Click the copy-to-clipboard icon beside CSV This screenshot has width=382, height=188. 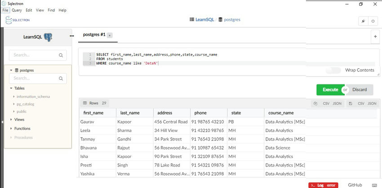315,103
